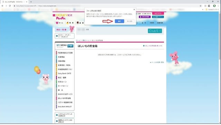The width and height of the screenshot is (221, 125).
Task: Open the 預金 tab in the navigation bar
Action: coord(70,23)
